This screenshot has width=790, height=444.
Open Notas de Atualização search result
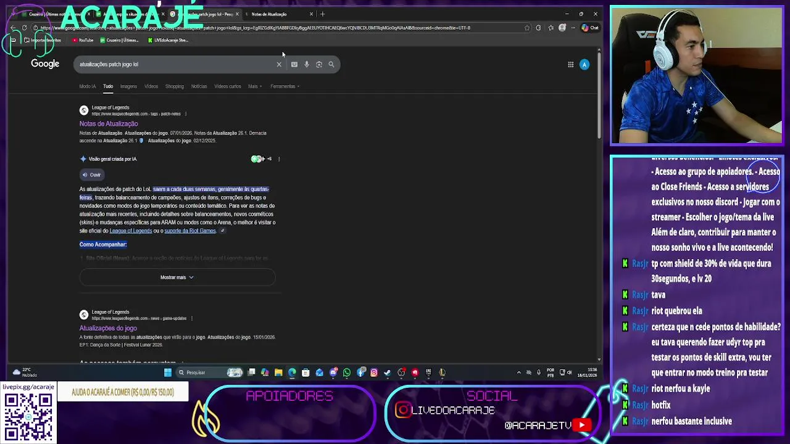tap(109, 124)
